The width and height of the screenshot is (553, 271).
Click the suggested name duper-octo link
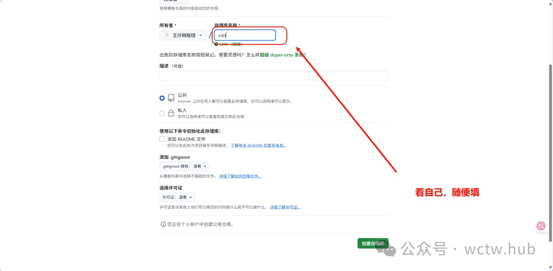[x=282, y=55]
